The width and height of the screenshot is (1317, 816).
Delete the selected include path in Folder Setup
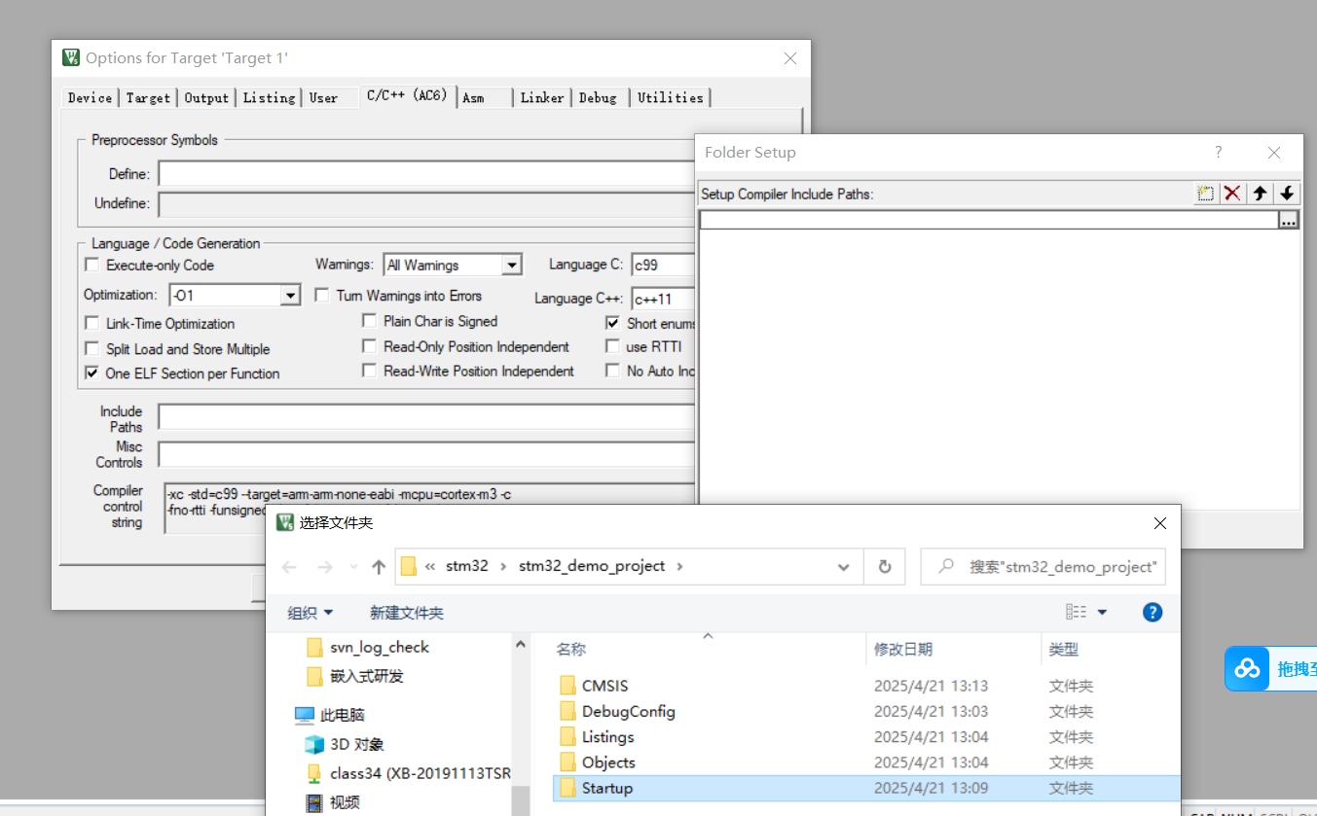click(1232, 194)
